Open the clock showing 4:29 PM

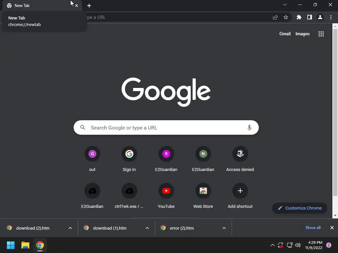314,245
